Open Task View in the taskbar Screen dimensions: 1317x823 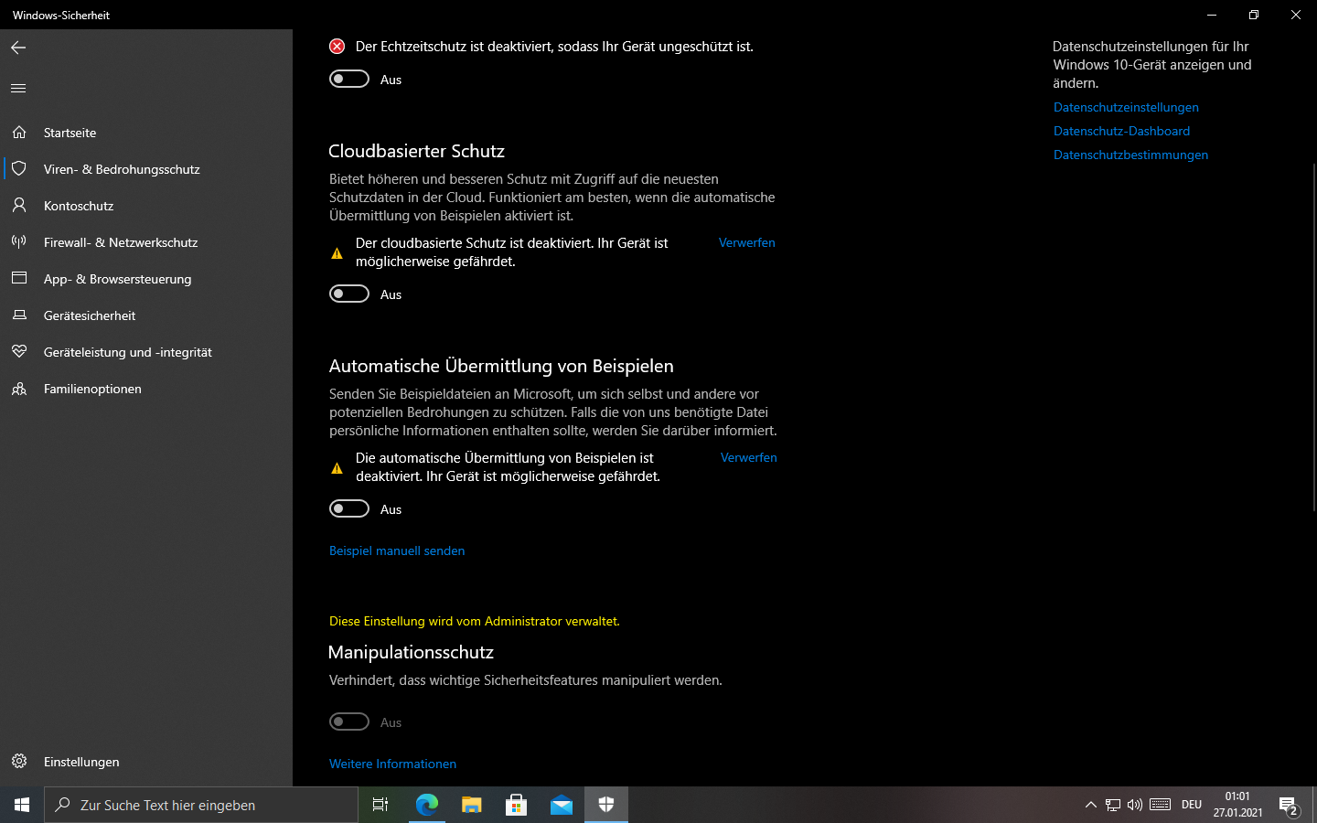[380, 805]
